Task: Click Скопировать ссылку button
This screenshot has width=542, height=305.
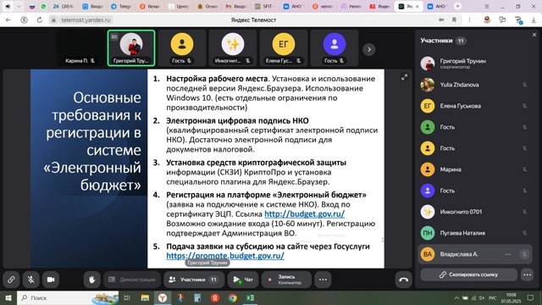Action: click(x=468, y=274)
